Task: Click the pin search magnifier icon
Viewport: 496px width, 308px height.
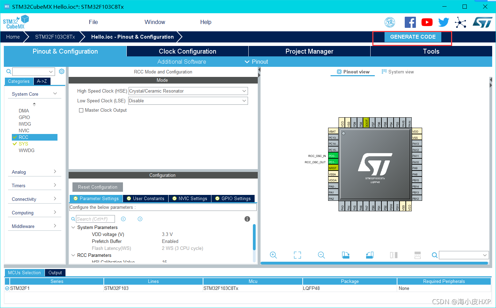Action: pos(435,255)
